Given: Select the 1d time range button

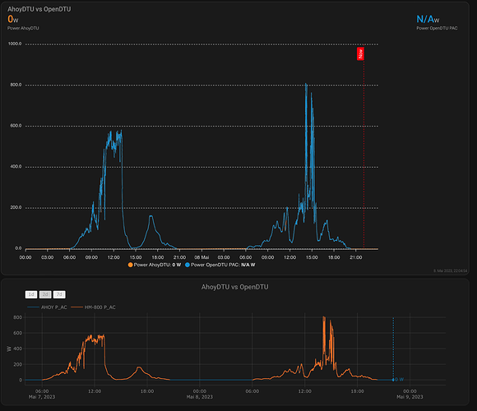Looking at the screenshot, I should pyautogui.click(x=31, y=294).
